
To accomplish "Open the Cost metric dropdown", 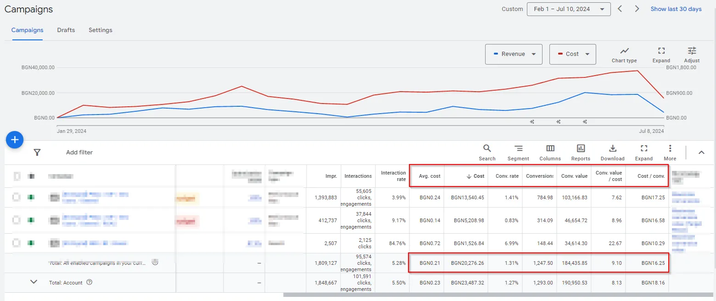I will pos(572,54).
